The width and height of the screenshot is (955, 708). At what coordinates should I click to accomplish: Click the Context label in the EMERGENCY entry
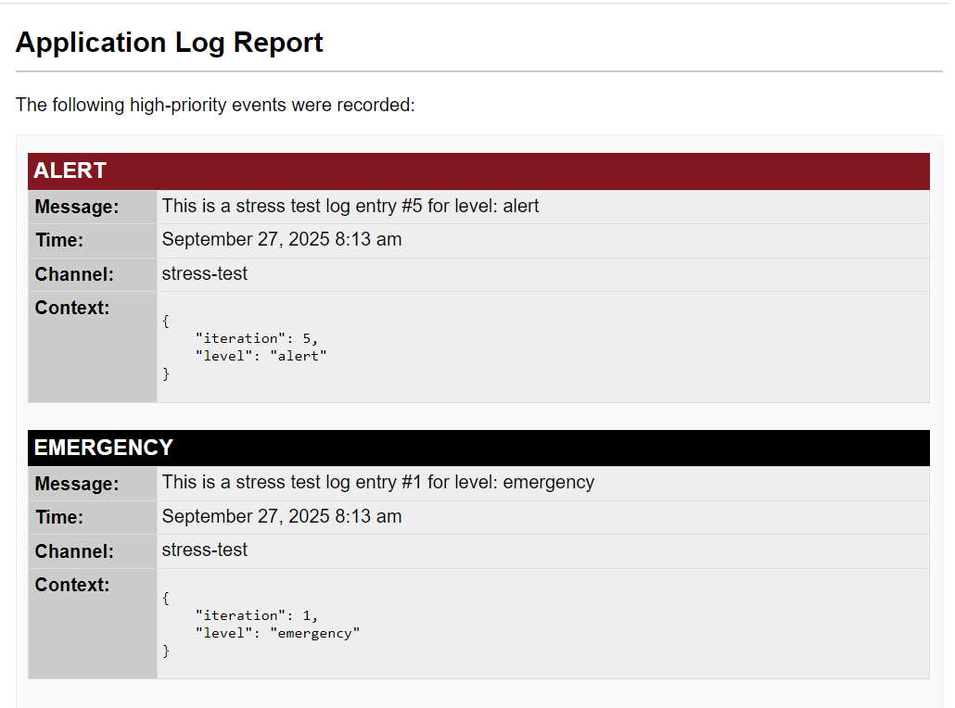pyautogui.click(x=72, y=585)
